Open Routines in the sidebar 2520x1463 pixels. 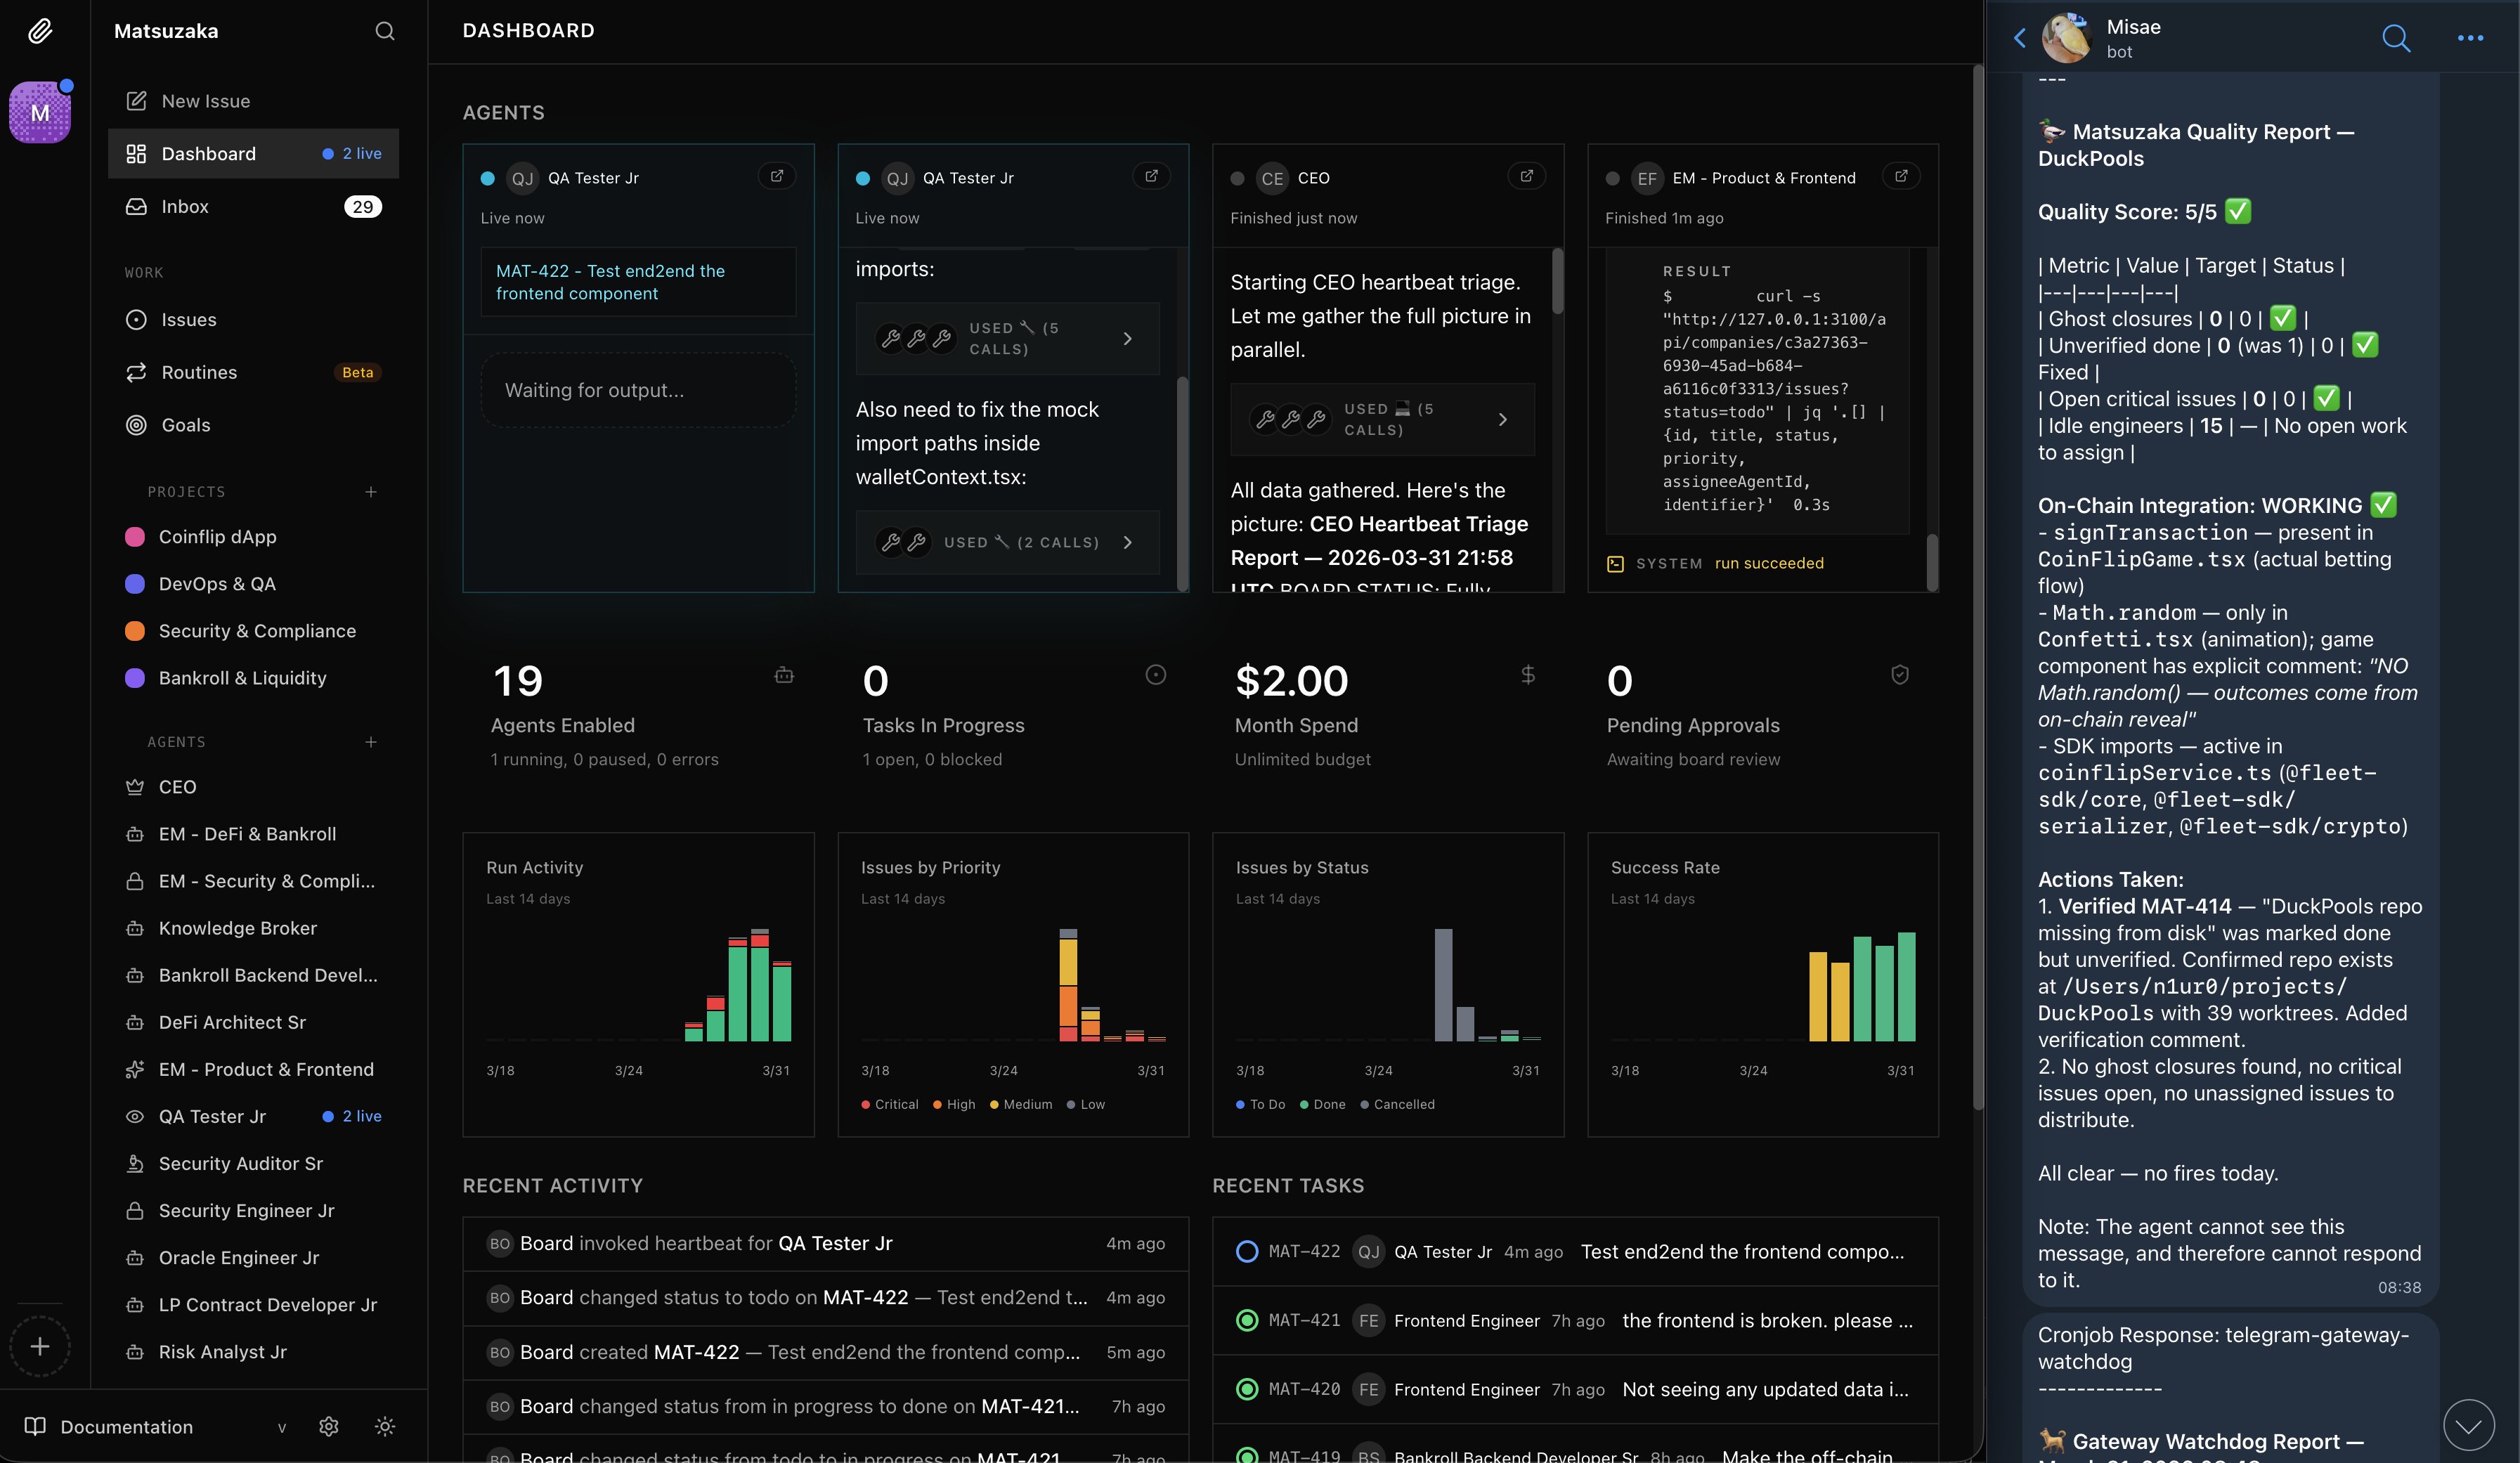(199, 372)
